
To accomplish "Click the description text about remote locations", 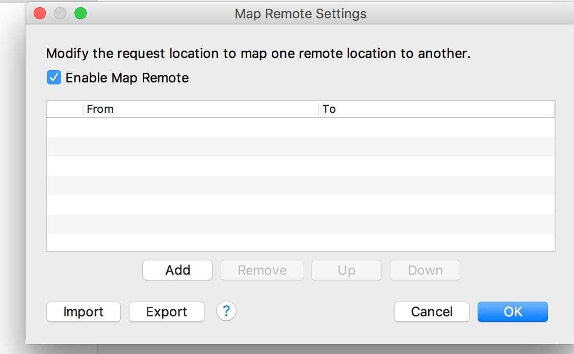I will [x=258, y=54].
